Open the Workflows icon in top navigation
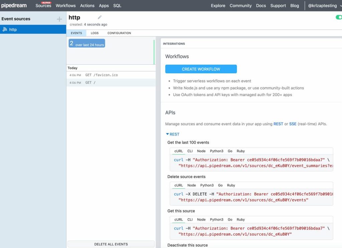 65,6
